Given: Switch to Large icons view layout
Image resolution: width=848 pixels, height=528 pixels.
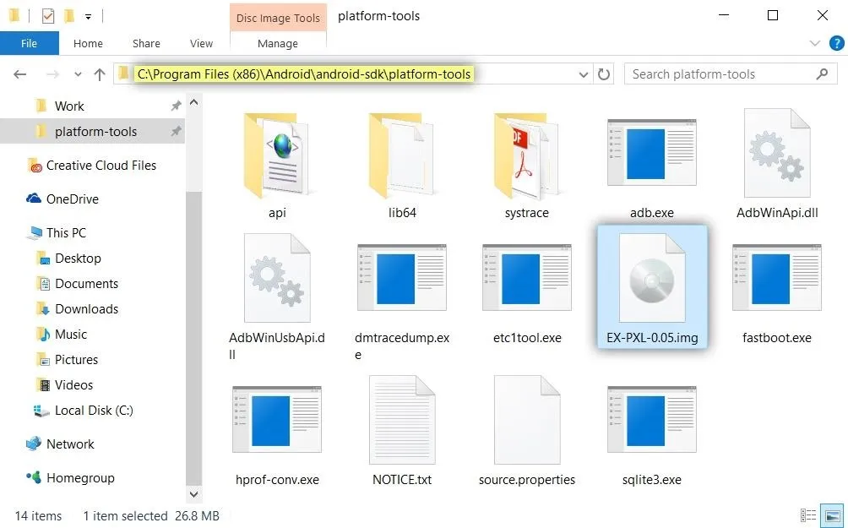Looking at the screenshot, I should click(832, 515).
